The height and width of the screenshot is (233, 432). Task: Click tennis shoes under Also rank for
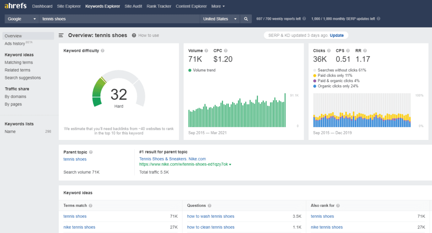coord(322,216)
